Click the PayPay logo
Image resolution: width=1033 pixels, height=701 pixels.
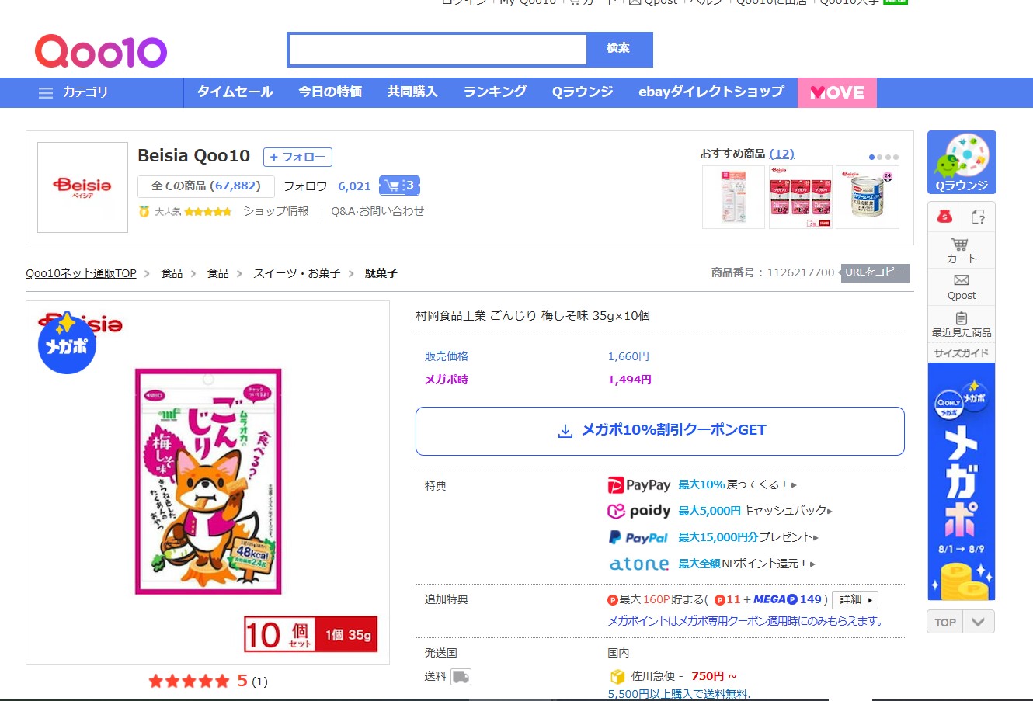point(638,485)
